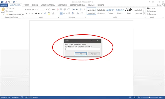Select Copiar command

10,11
